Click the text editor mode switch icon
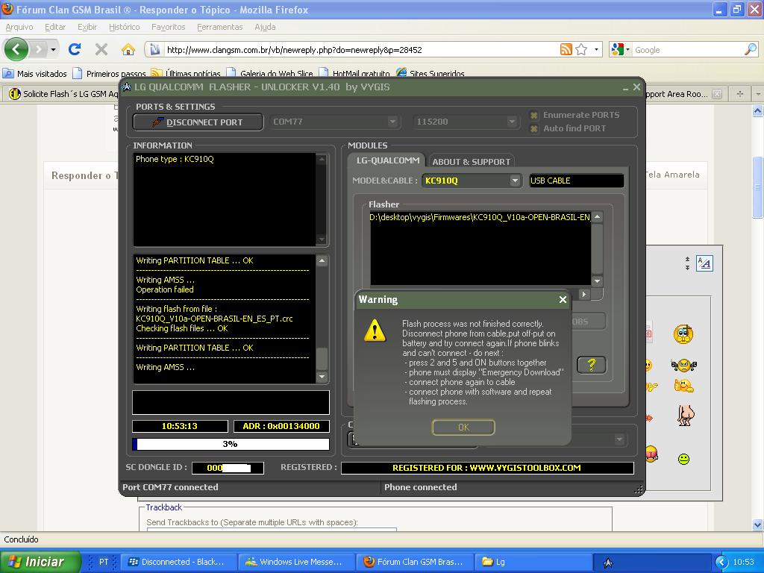This screenshot has width=764, height=573. [704, 263]
